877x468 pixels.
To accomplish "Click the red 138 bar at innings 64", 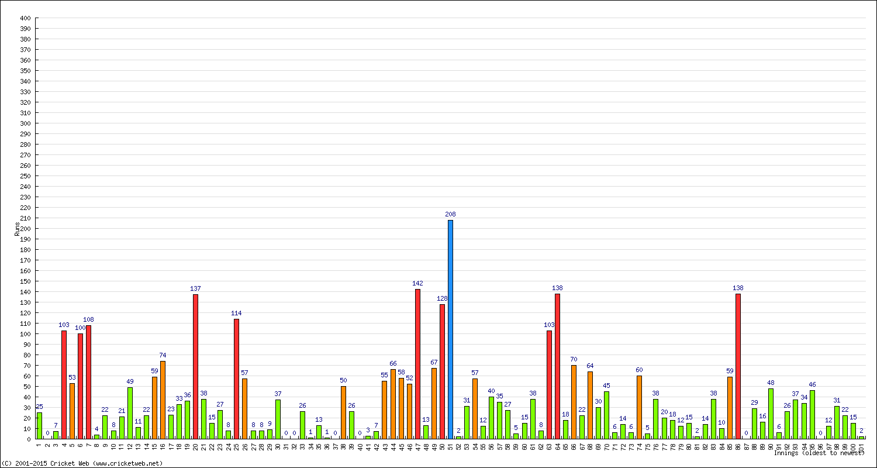I will click(557, 366).
